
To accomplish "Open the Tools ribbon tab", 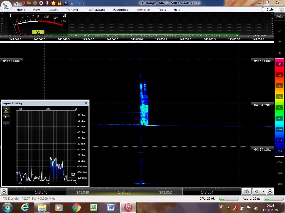I will (162, 10).
